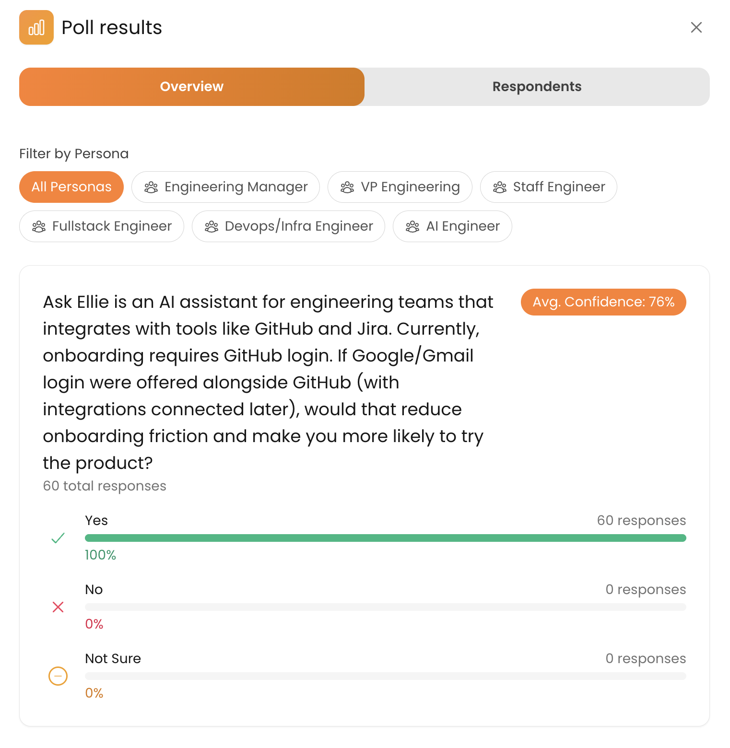This screenshot has width=730, height=748.
Task: Select the persona icon on Engineering Manager chip
Action: point(152,187)
